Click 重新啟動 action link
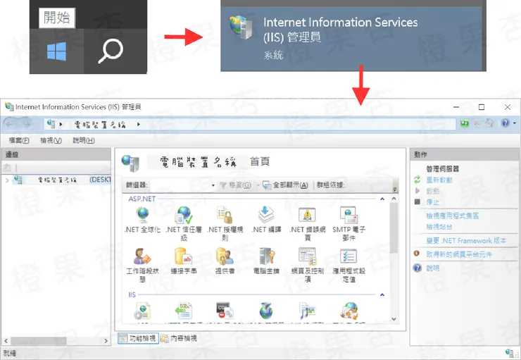 [439, 180]
